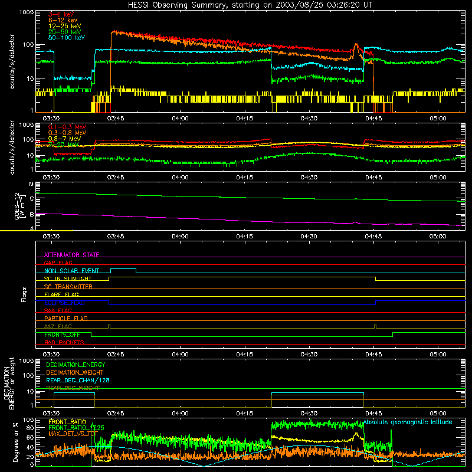Select the FRONTS_OFF flag label
Screen dimensions: 472x472
pos(63,335)
